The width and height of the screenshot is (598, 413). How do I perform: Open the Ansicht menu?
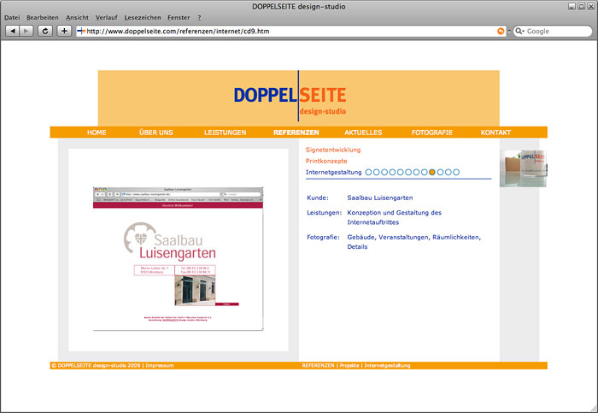(77, 18)
